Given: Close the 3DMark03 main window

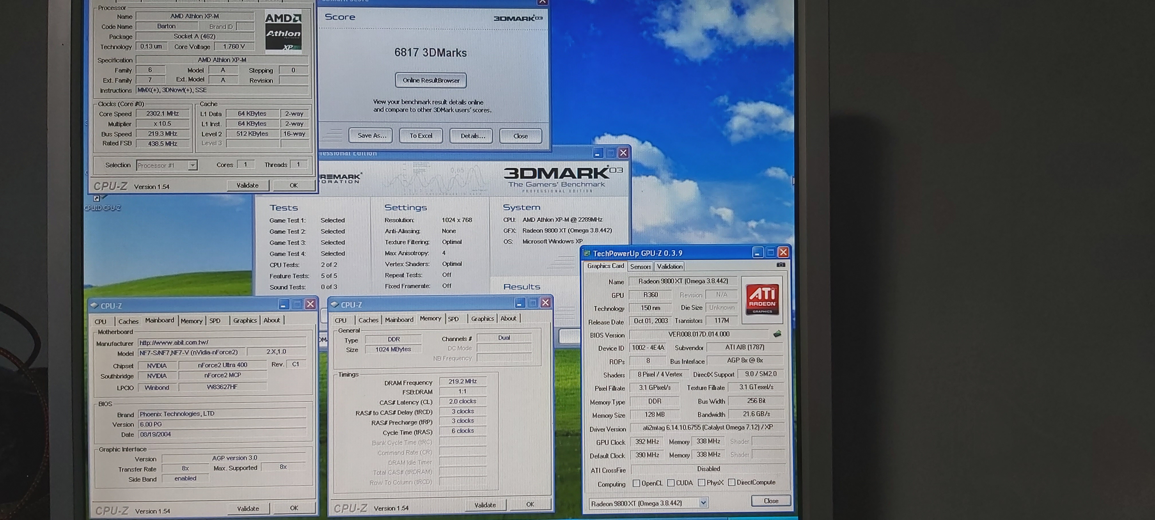Looking at the screenshot, I should [x=623, y=153].
